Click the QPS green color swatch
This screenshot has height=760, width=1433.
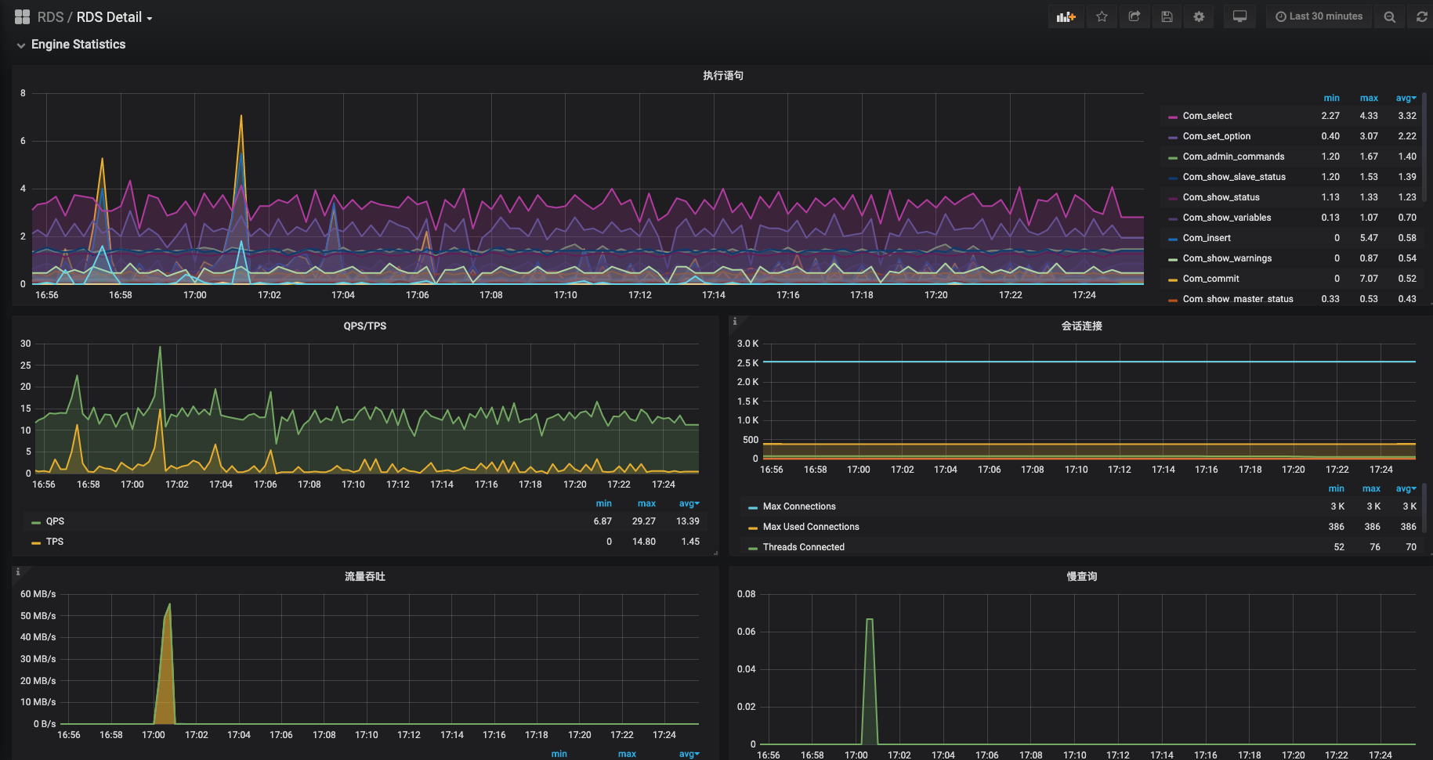[x=35, y=522]
